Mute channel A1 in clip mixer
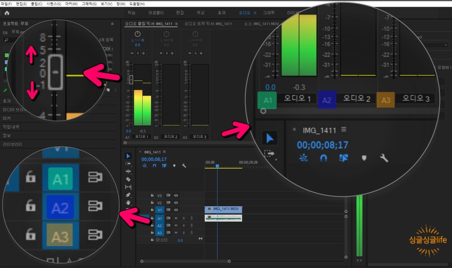 click(x=132, y=53)
